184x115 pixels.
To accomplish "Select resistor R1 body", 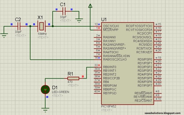I will 73,79.
